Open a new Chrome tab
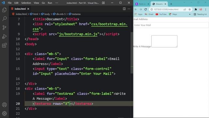The height and width of the screenshot is (118, 209). (171, 4)
